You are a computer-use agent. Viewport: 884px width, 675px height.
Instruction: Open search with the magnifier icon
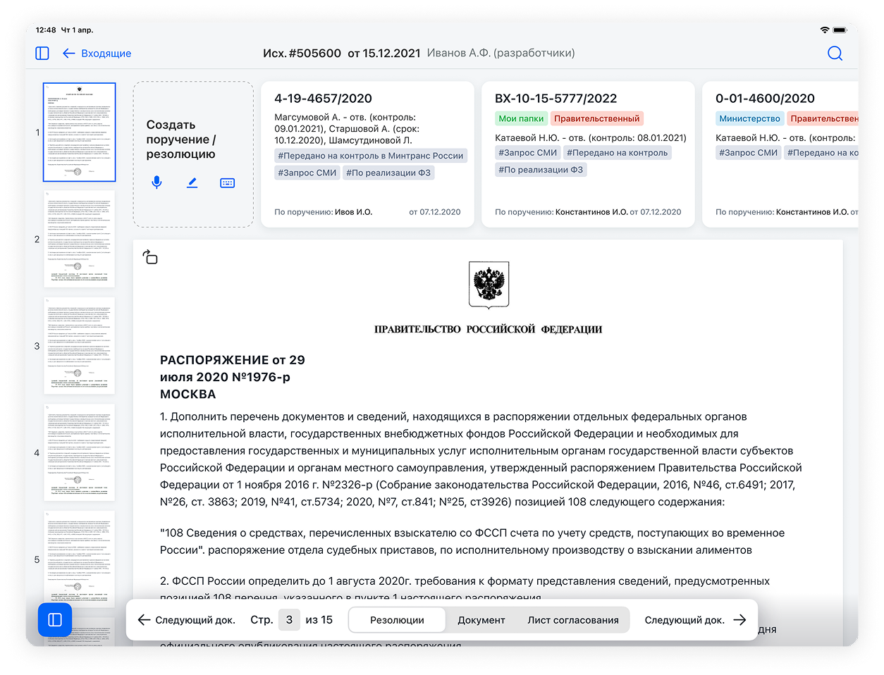click(835, 54)
